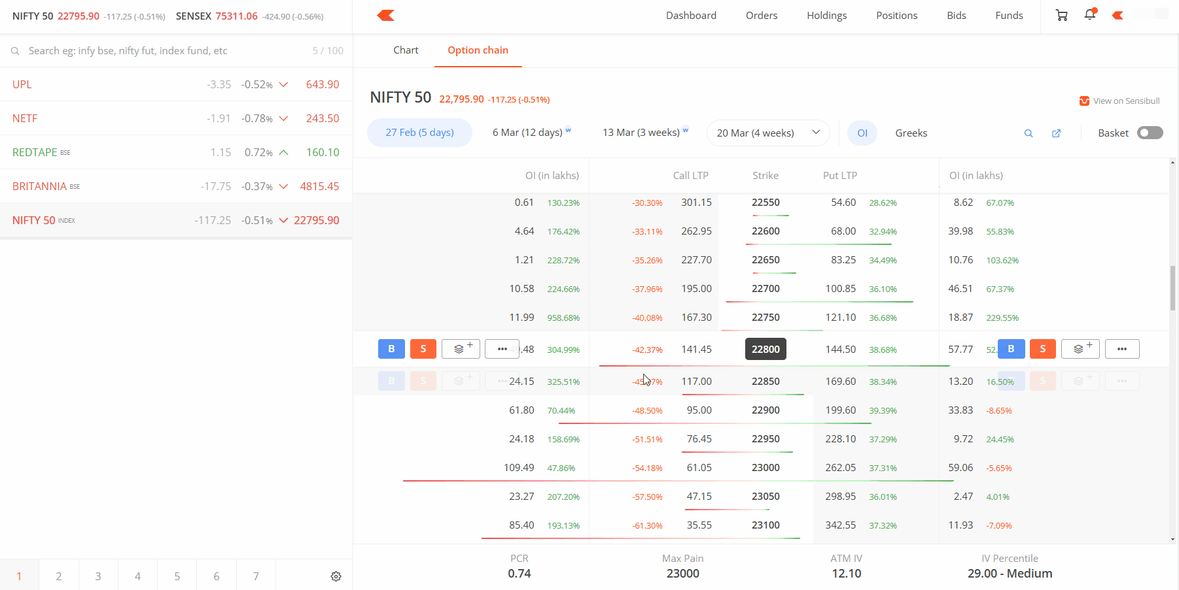Buy the 22800 call option
Screen dimensions: 1179x590
click(x=391, y=349)
